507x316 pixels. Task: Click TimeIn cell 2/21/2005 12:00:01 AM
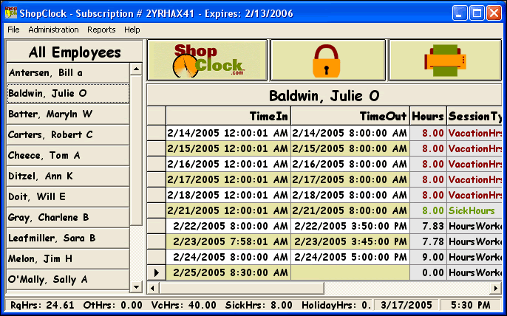tap(228, 210)
